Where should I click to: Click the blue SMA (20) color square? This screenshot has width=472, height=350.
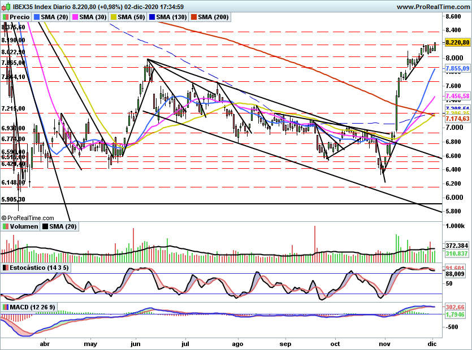pyautogui.click(x=37, y=17)
